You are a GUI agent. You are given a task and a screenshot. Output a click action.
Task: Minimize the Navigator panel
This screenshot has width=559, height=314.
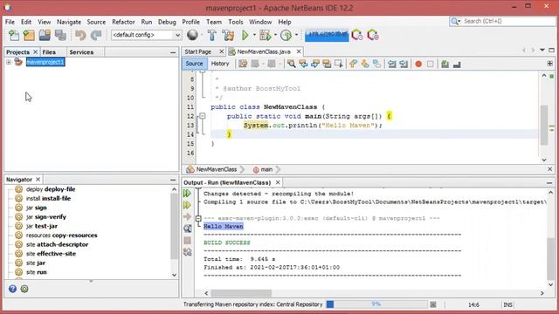173,180
